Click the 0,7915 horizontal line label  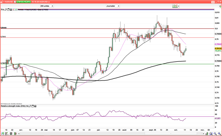[x=3, y=37]
